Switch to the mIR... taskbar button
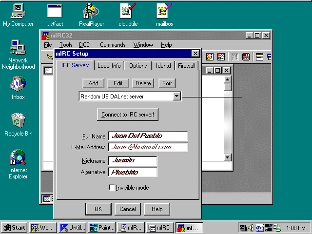312x234 pixels. point(131,228)
